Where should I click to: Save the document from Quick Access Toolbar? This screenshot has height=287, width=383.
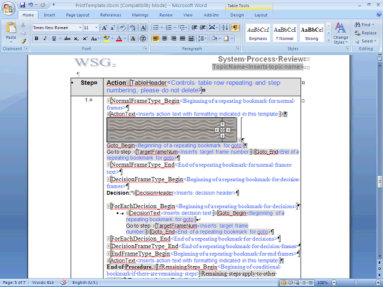pyautogui.click(x=23, y=5)
